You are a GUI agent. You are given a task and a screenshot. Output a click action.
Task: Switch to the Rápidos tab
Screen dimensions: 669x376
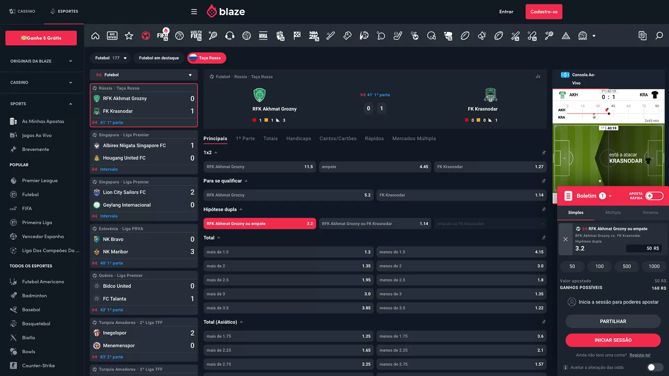374,139
